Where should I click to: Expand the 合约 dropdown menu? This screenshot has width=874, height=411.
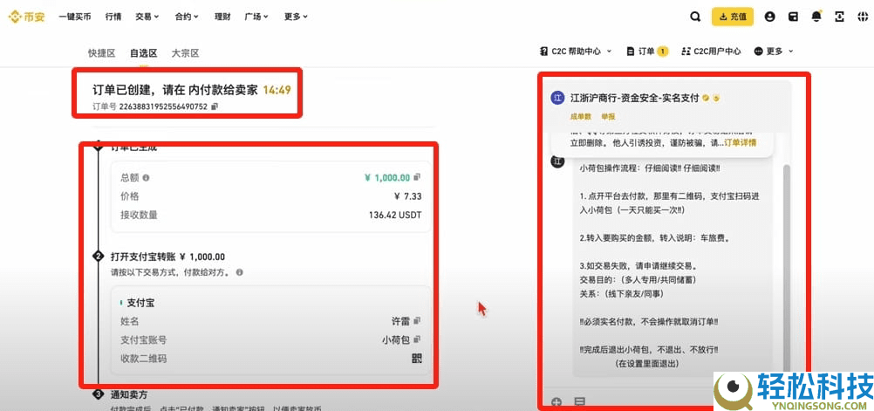click(187, 17)
